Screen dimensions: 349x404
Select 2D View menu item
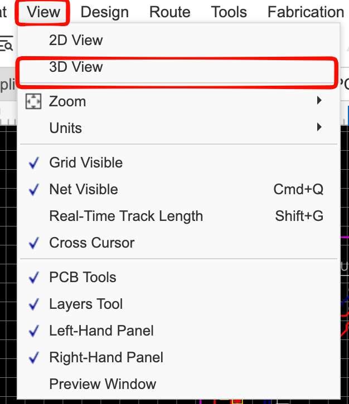[76, 40]
